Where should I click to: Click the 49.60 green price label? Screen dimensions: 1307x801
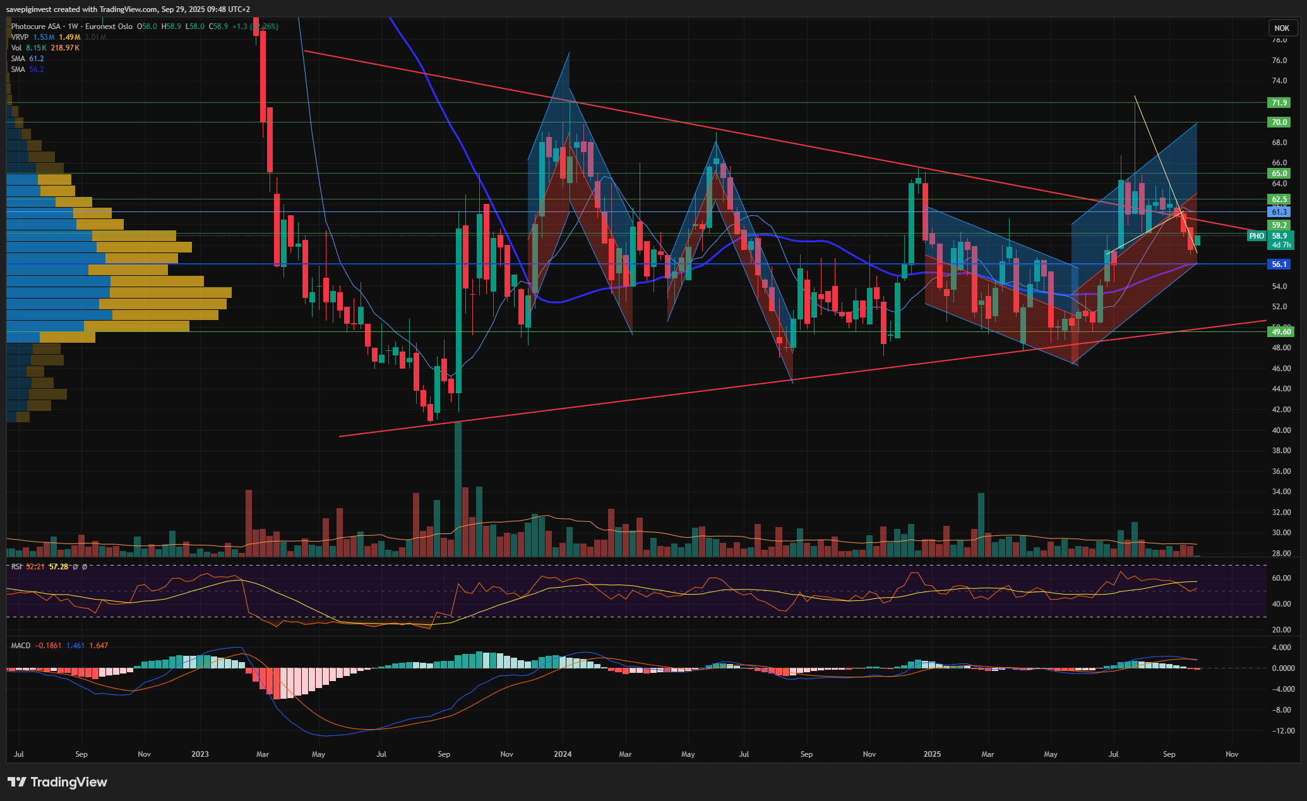click(1280, 332)
